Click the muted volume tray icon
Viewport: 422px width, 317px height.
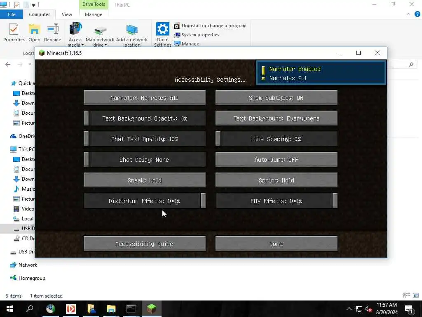point(369,309)
